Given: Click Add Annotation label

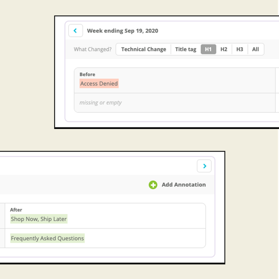Looking at the screenshot, I should [183, 185].
